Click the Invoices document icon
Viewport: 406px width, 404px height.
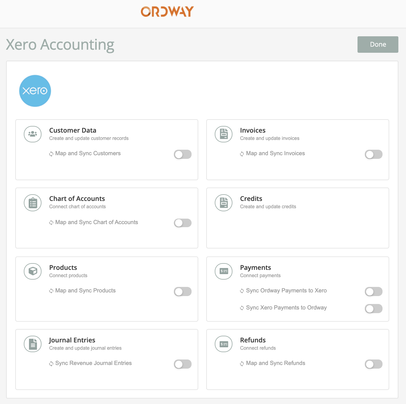pos(224,134)
